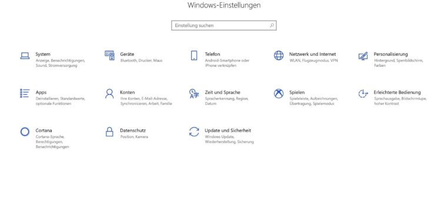Click the Datenschutz padlock icon
The image size is (441, 220).
coord(109,131)
